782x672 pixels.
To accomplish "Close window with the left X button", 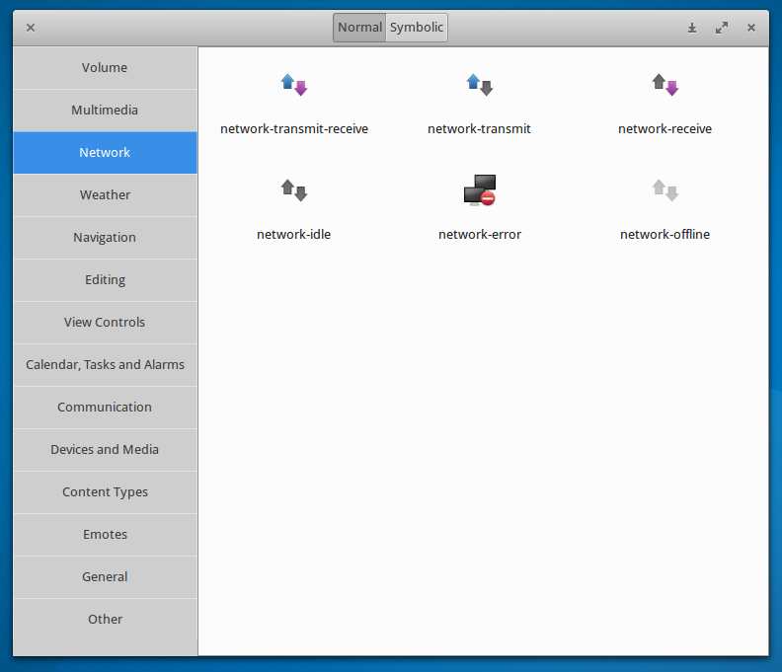I will point(31,28).
